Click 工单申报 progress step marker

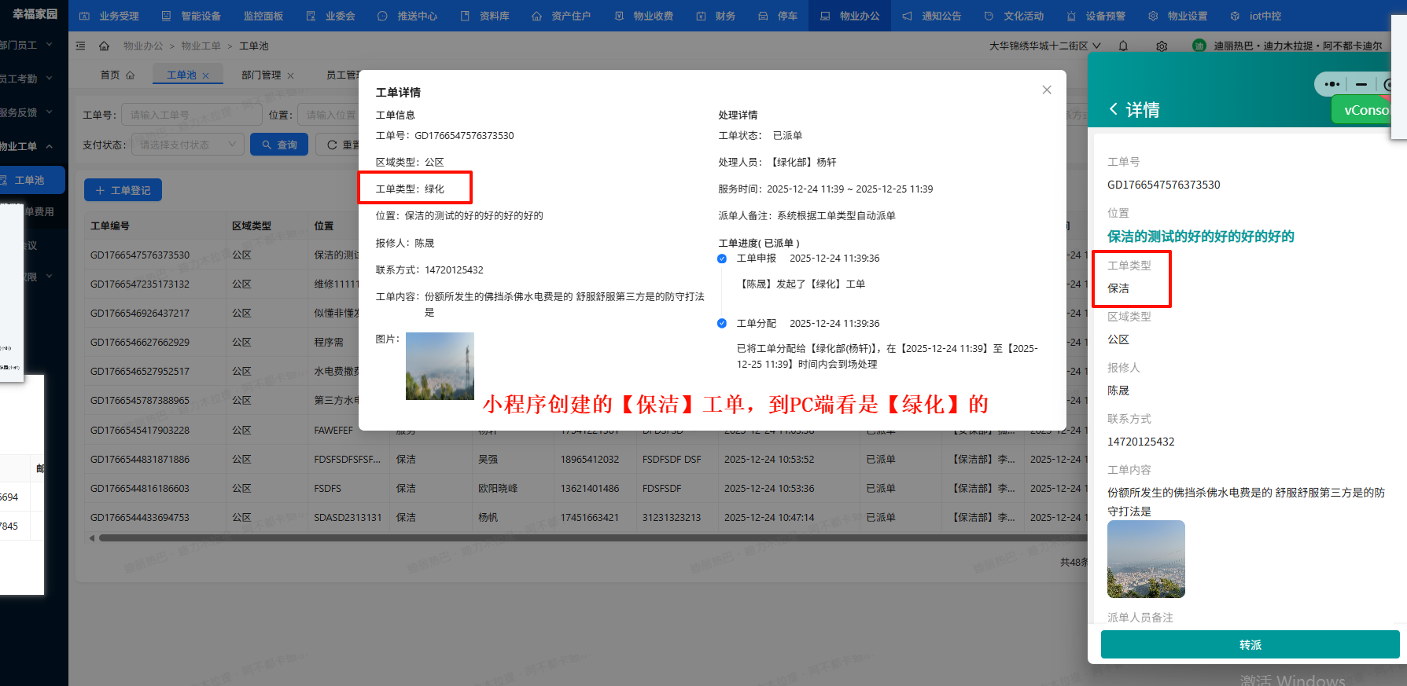[722, 259]
